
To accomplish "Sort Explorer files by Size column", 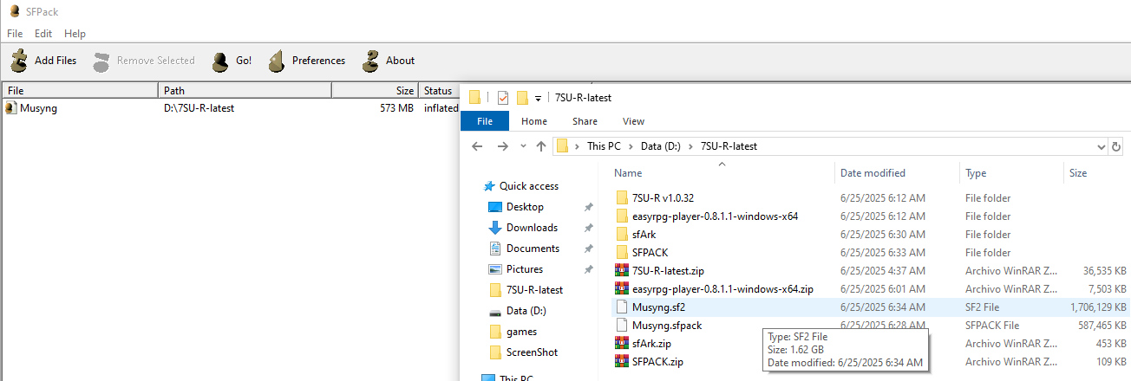I will coord(1096,173).
